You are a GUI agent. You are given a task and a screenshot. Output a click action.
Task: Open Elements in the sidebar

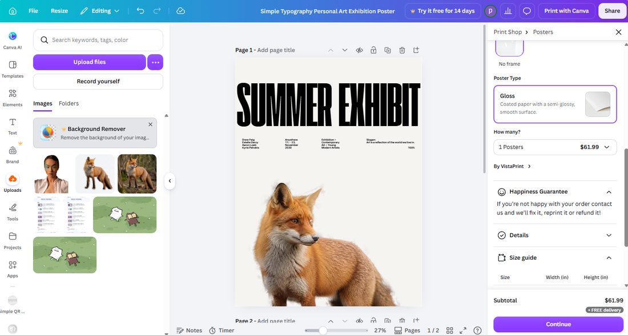(x=13, y=98)
